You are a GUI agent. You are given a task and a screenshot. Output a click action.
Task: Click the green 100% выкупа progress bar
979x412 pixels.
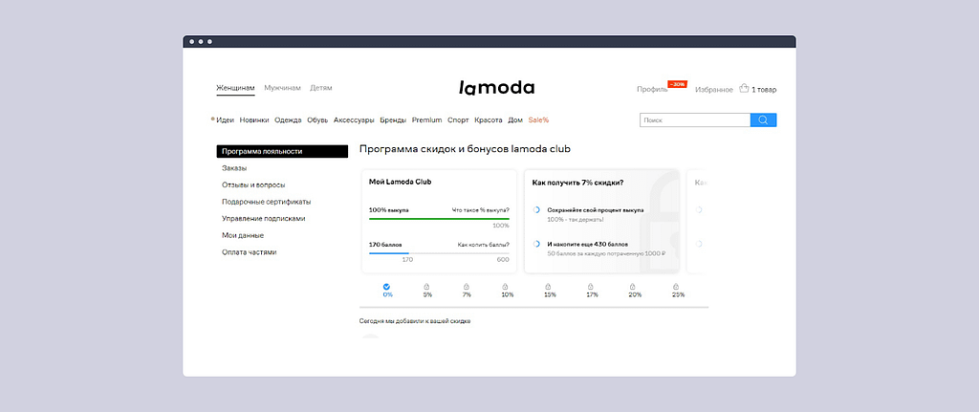(x=439, y=219)
